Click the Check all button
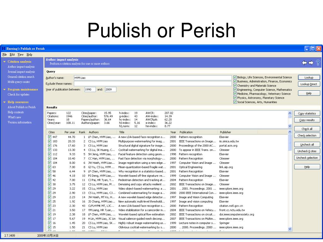Image resolution: width=323 pixels, height=242 pixels. point(307,129)
